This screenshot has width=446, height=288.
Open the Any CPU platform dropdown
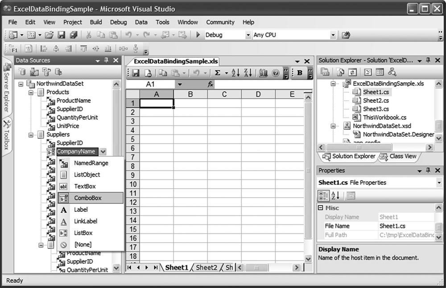(x=333, y=35)
